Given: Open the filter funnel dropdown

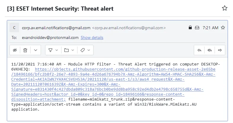Looking at the screenshot, I should [53, 50].
